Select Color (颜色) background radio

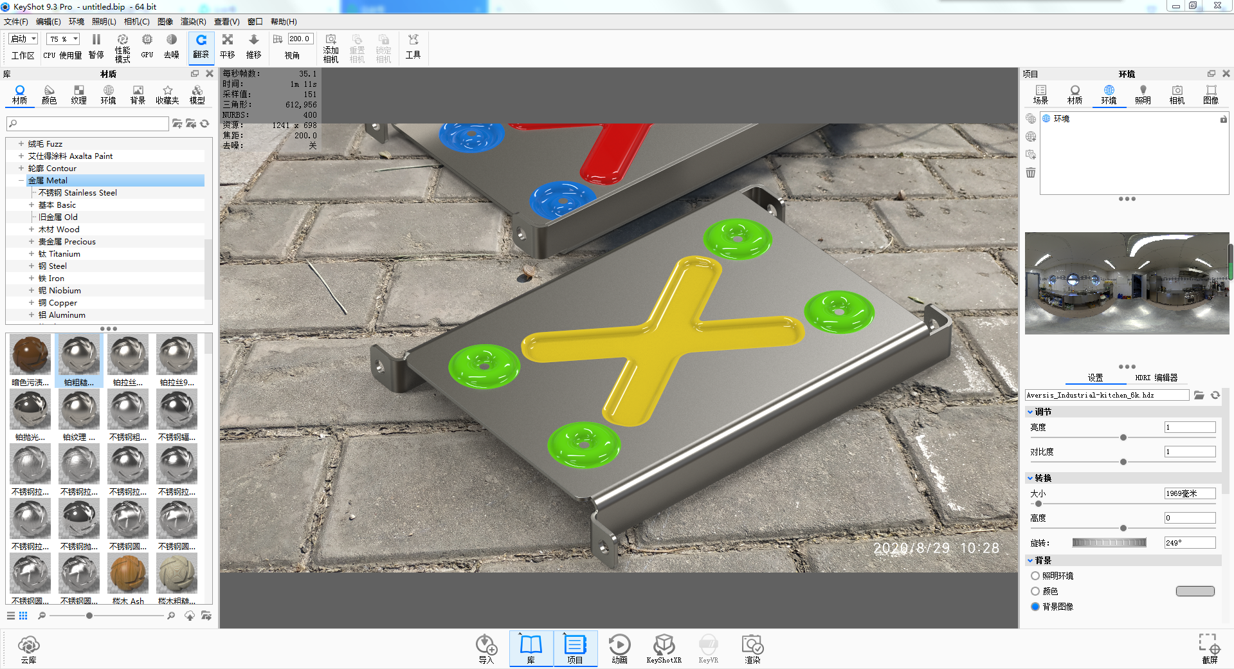coord(1035,591)
